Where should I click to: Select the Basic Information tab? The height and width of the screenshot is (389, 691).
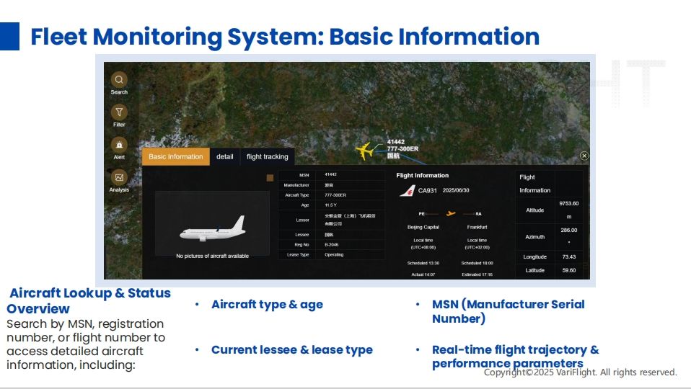click(176, 156)
